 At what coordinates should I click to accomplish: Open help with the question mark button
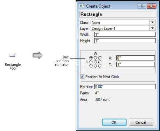(142, 6)
